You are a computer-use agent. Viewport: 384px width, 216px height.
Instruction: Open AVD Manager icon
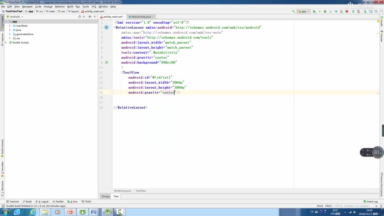[x=359, y=11]
